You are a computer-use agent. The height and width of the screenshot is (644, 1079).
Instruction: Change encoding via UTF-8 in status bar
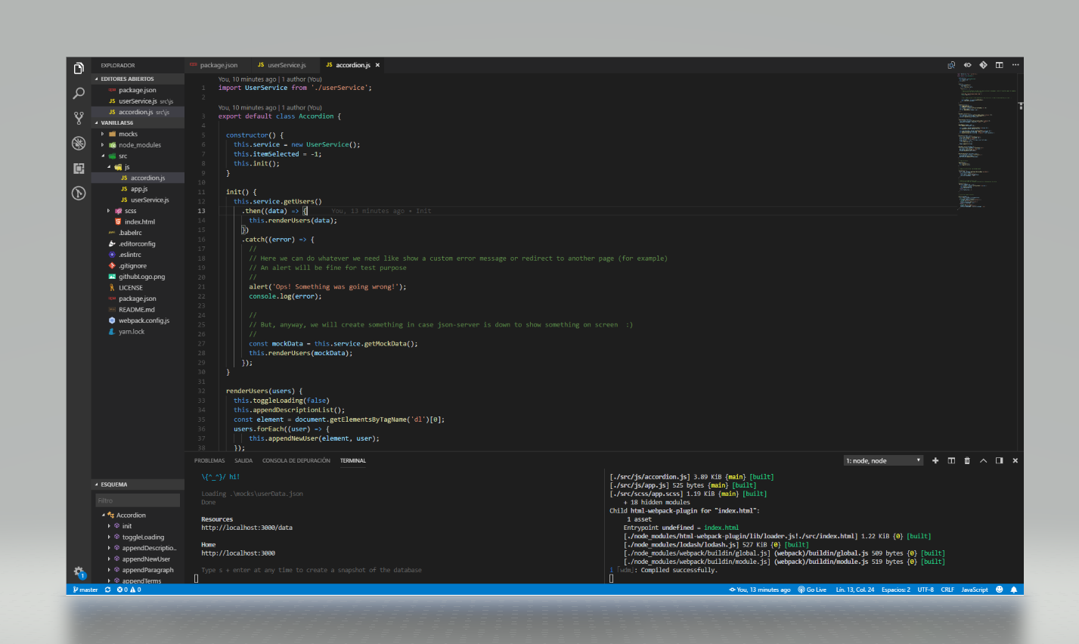pyautogui.click(x=926, y=590)
